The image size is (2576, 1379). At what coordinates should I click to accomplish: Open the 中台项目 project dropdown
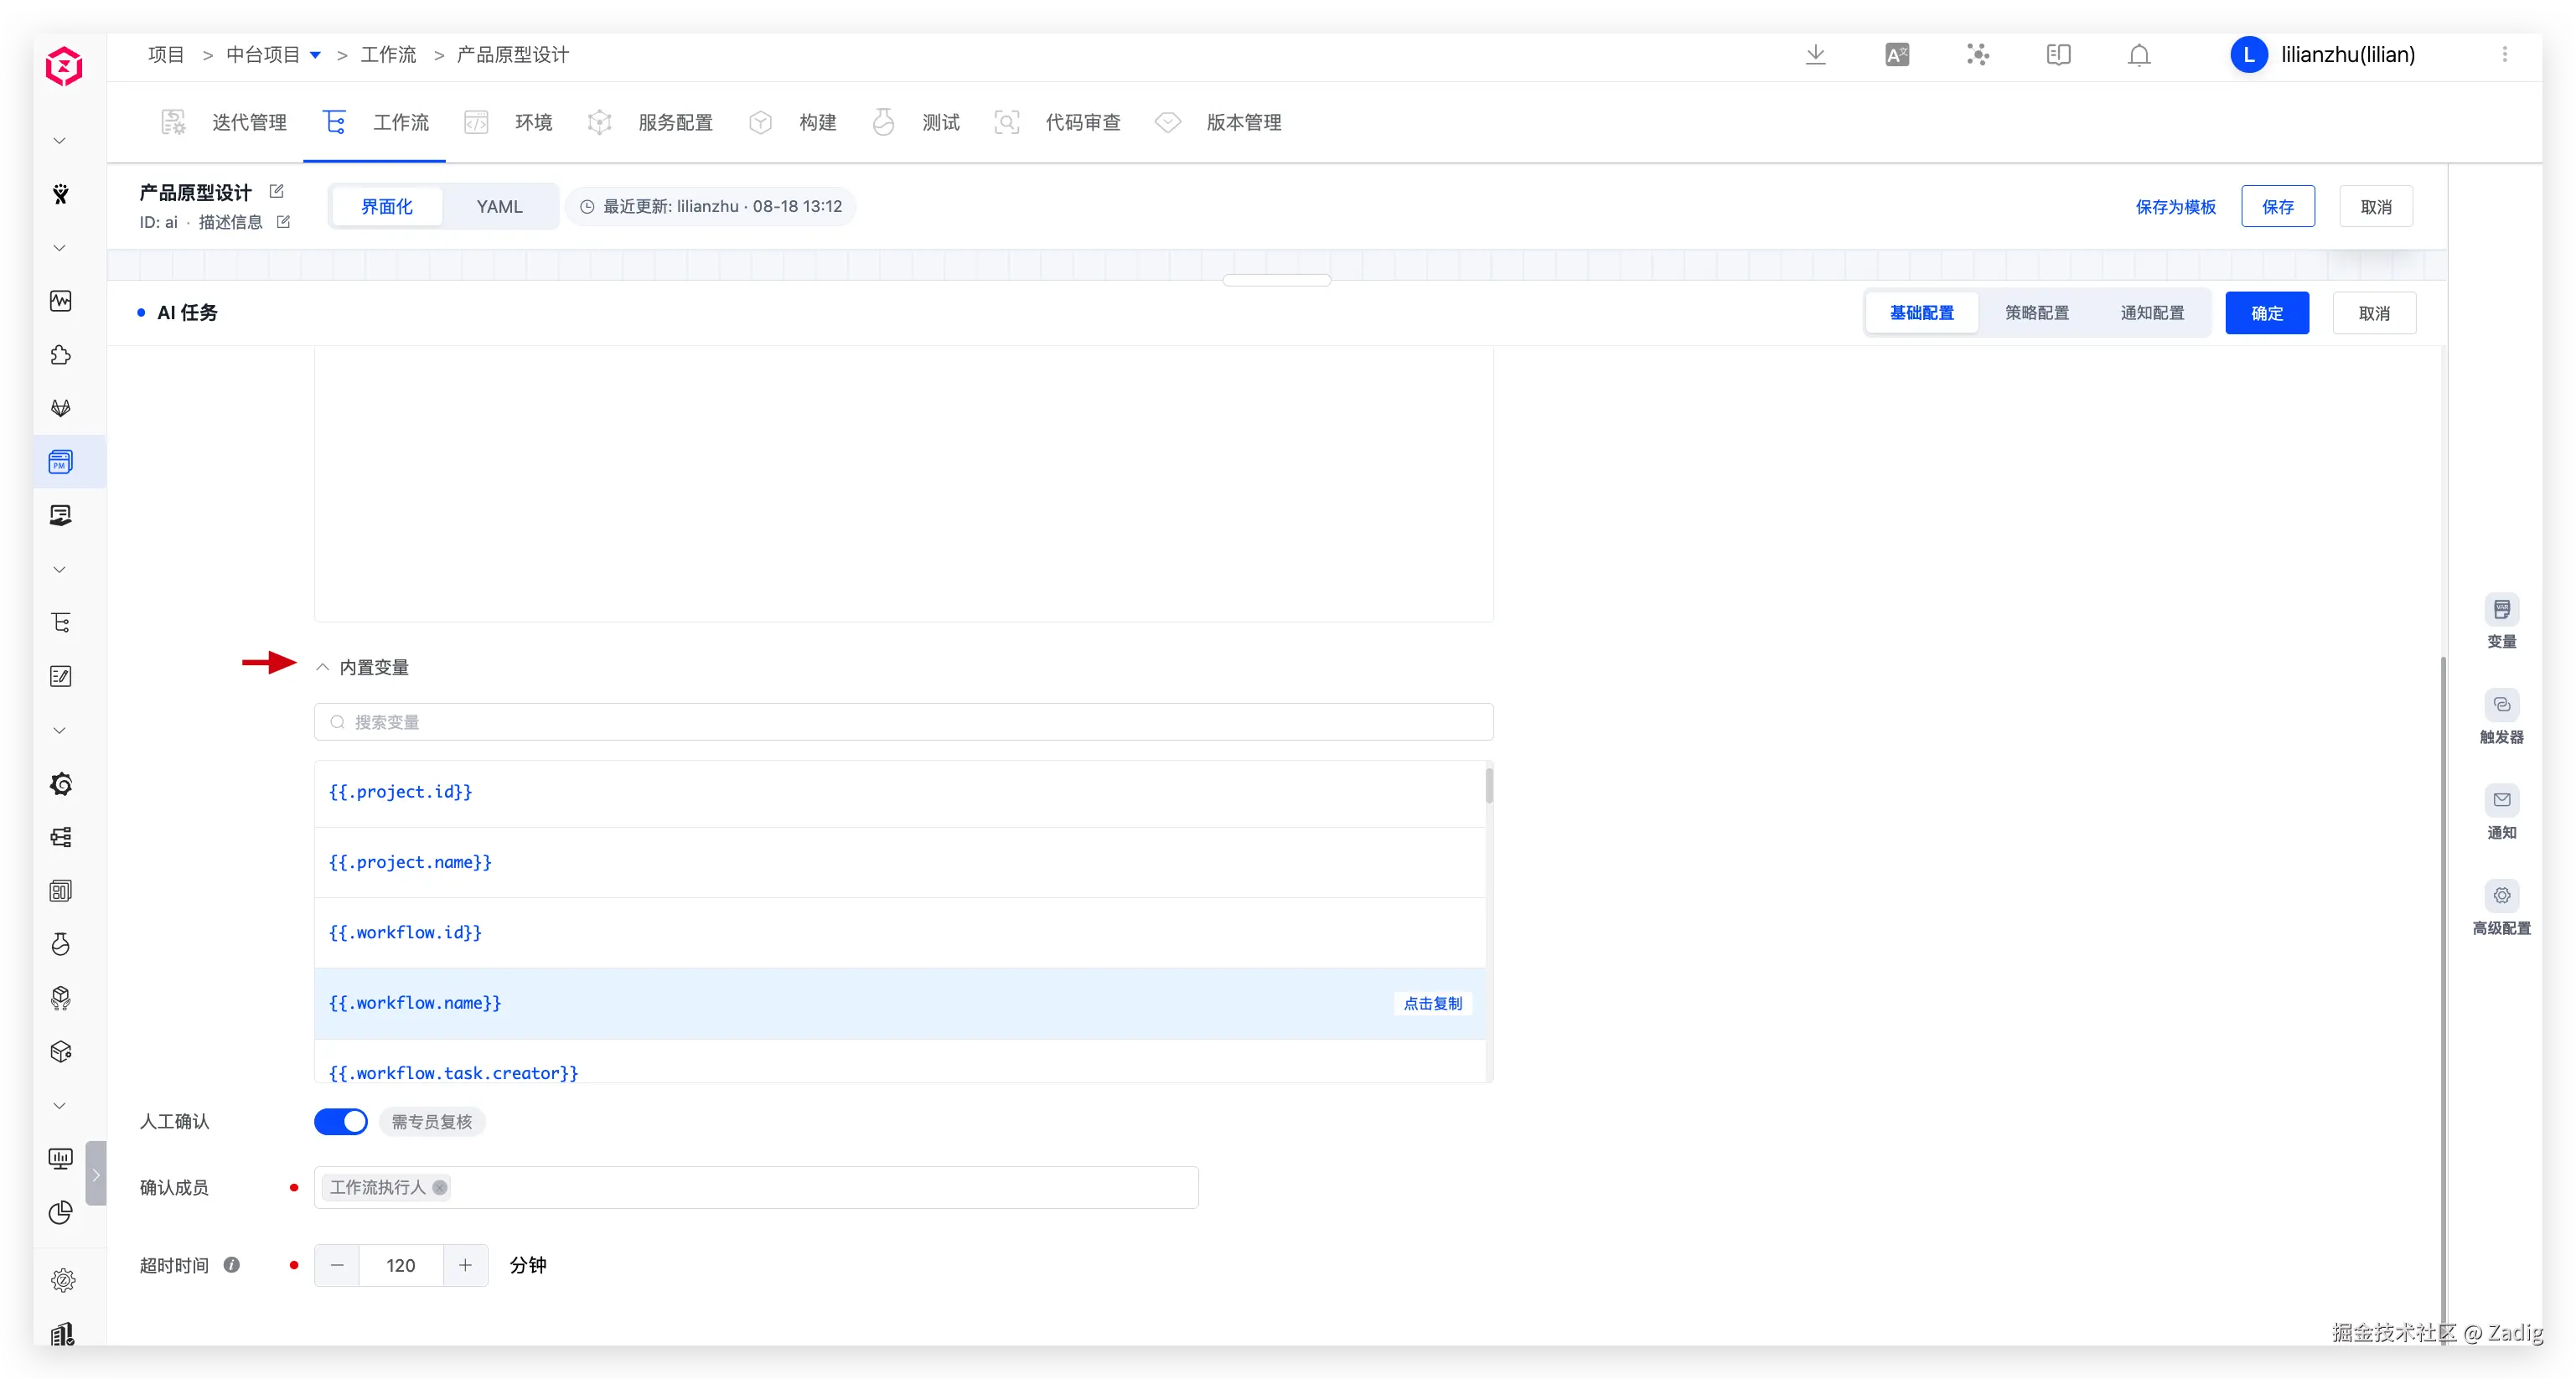click(x=315, y=55)
